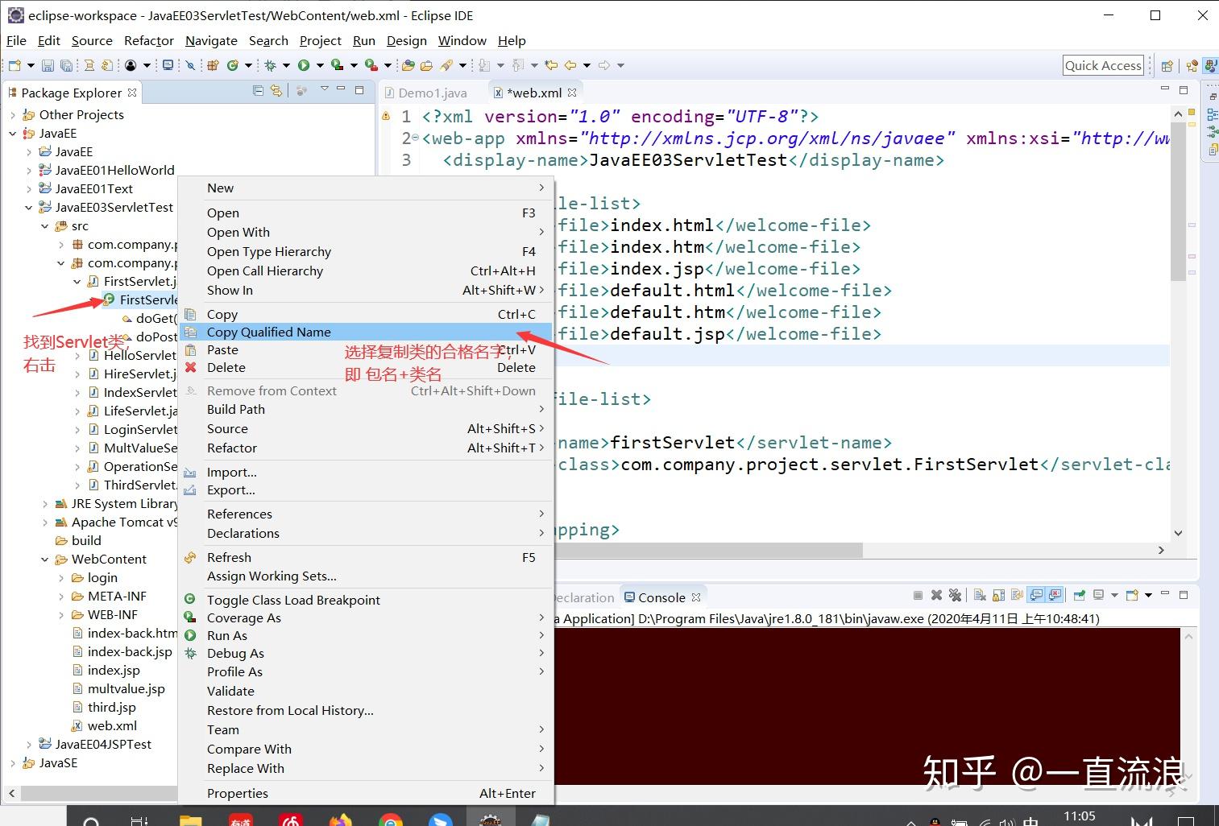Toggle Link with Editor in Package Explorer
Image resolution: width=1219 pixels, height=826 pixels.
pyautogui.click(x=276, y=90)
